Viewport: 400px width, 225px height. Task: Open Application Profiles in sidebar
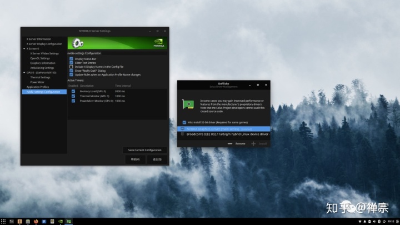point(38,87)
